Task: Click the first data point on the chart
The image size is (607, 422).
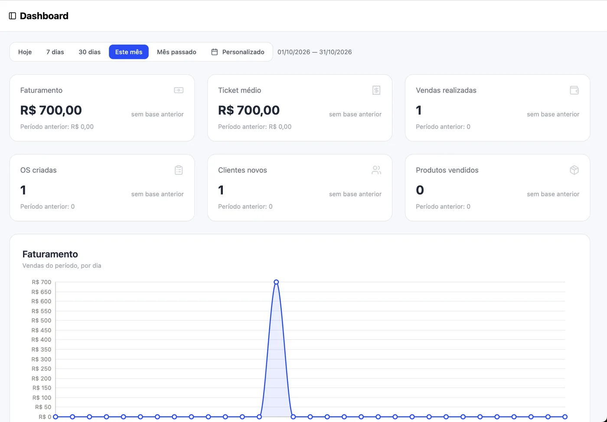Action: pyautogui.click(x=55, y=417)
